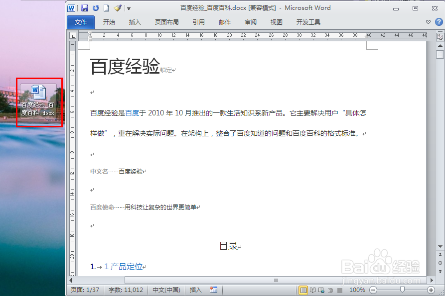Select Print Layout view in the status bar
445x296 pixels.
click(x=303, y=290)
